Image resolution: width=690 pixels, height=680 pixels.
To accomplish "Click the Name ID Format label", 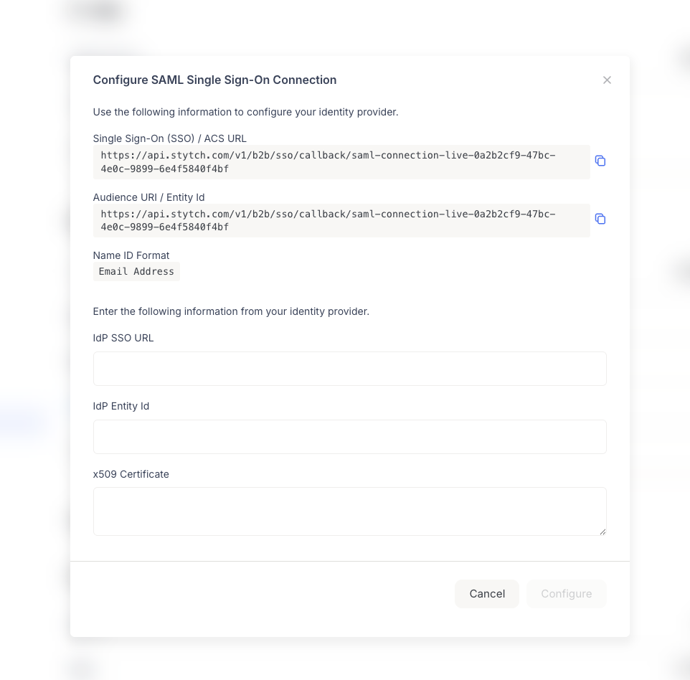I will click(131, 255).
